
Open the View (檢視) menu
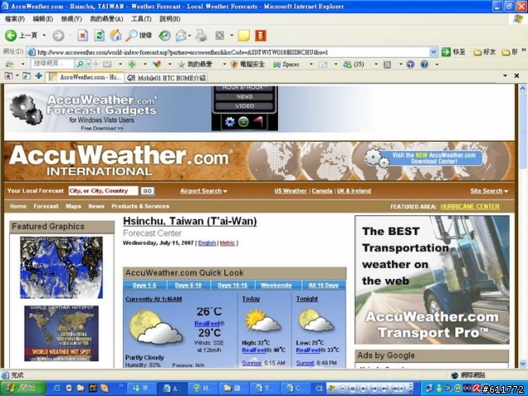pyautogui.click(x=72, y=19)
